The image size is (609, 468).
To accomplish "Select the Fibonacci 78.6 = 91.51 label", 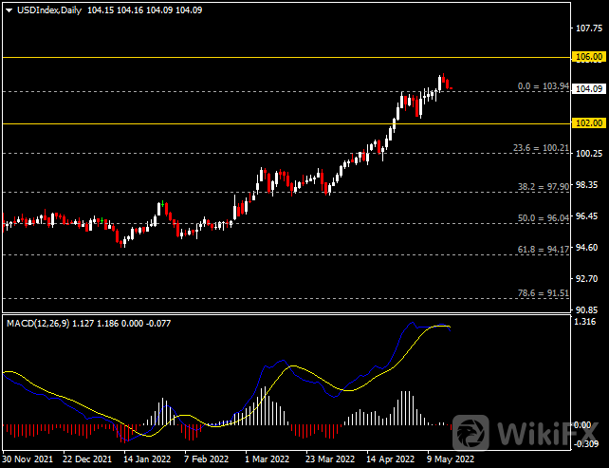I will (543, 294).
